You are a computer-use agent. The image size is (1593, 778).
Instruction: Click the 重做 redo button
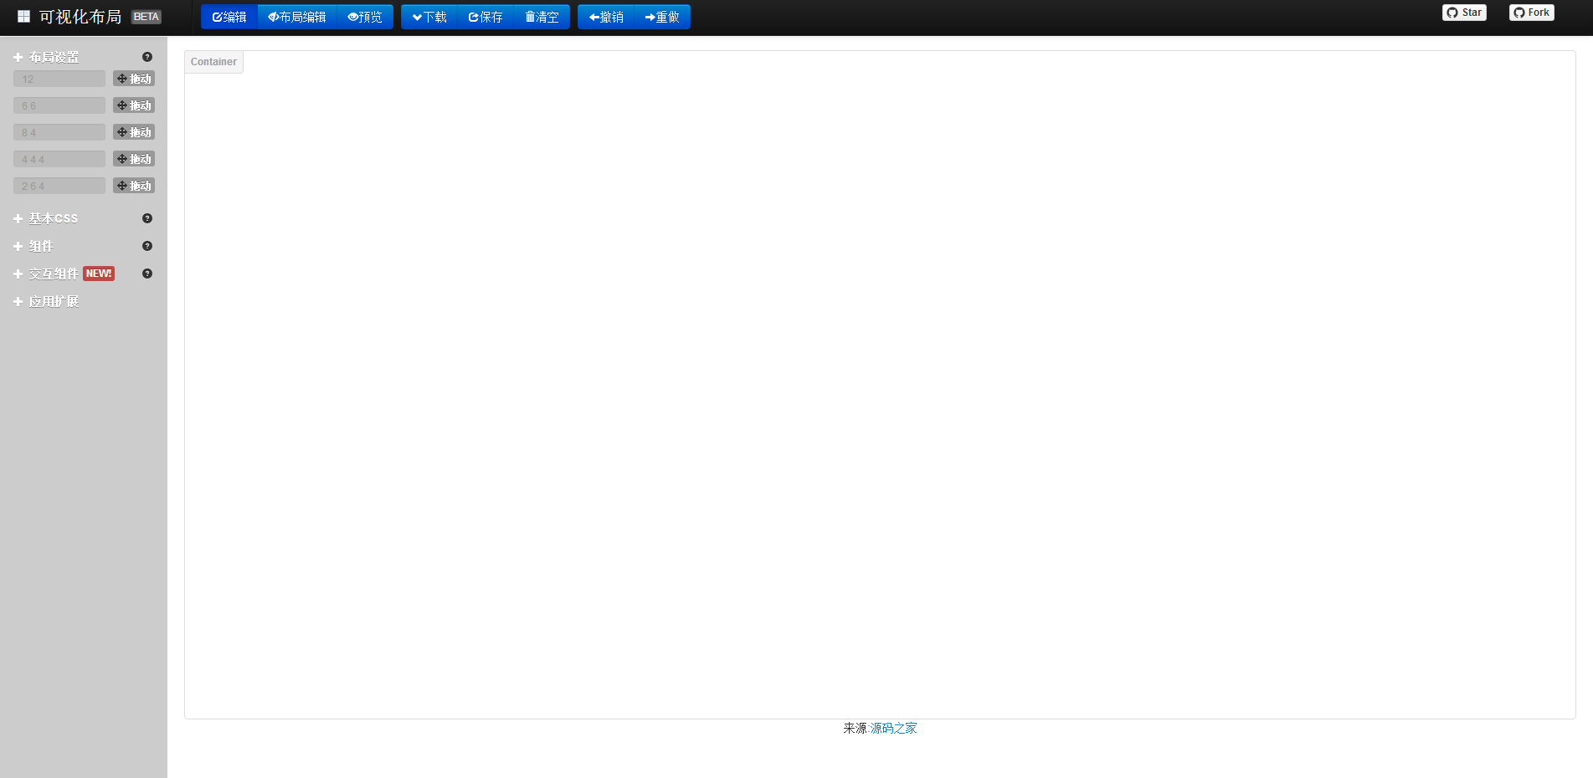tap(662, 17)
